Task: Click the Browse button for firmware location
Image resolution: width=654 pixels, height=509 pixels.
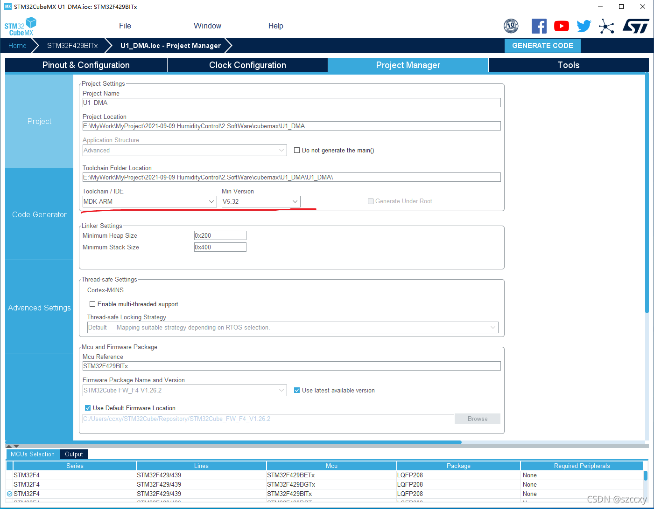Action: point(478,419)
